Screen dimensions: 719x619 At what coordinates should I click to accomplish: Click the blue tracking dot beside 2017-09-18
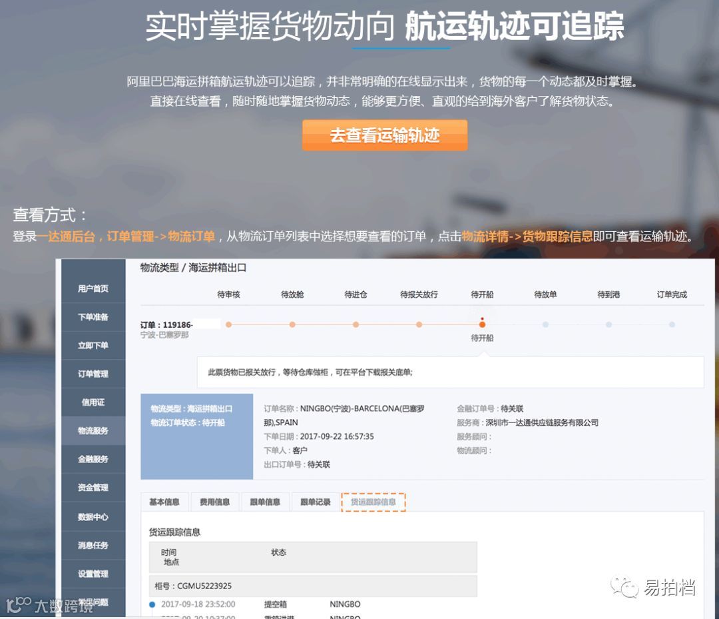[x=152, y=604]
